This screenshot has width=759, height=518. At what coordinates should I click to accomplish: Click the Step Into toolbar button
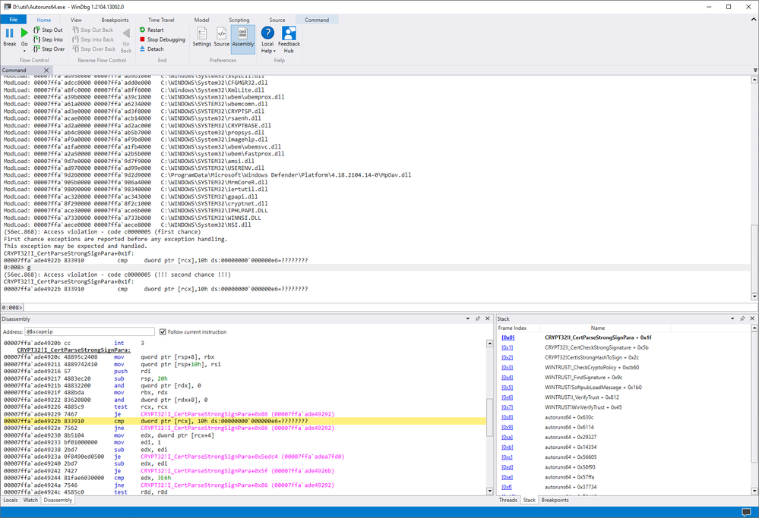tap(48, 39)
